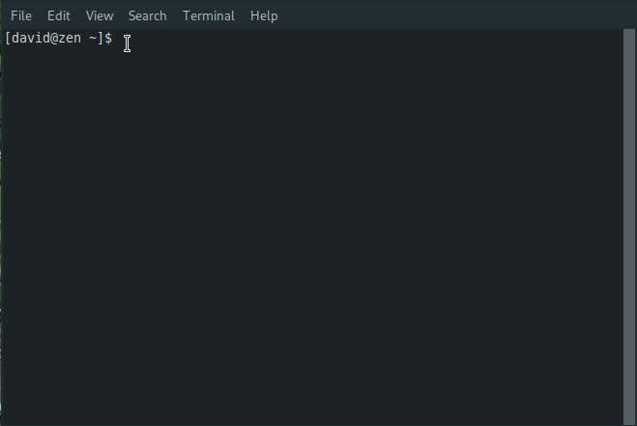Click the hostname zen in the prompt
The width and height of the screenshot is (637, 426).
pyautogui.click(x=70, y=39)
